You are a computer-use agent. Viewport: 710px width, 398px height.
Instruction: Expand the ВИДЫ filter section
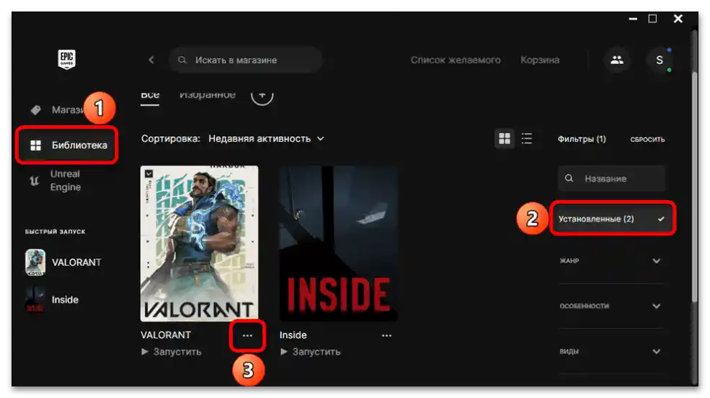coord(611,351)
